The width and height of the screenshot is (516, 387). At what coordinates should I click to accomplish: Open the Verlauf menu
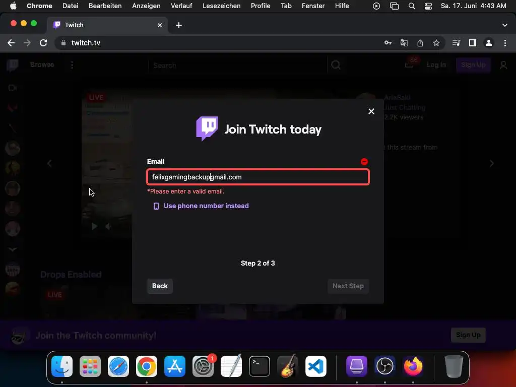(x=181, y=6)
